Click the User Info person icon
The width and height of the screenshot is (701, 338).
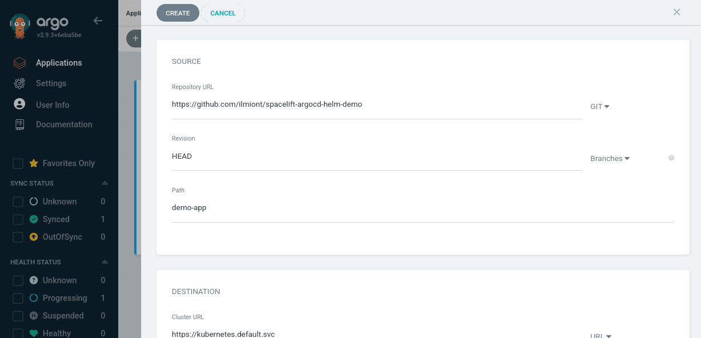19,104
